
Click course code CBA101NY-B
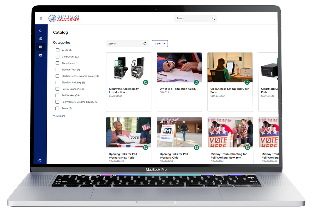[x=116, y=161]
